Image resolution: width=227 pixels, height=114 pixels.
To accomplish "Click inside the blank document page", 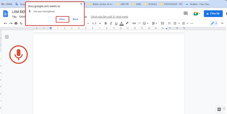I will 109,74.
